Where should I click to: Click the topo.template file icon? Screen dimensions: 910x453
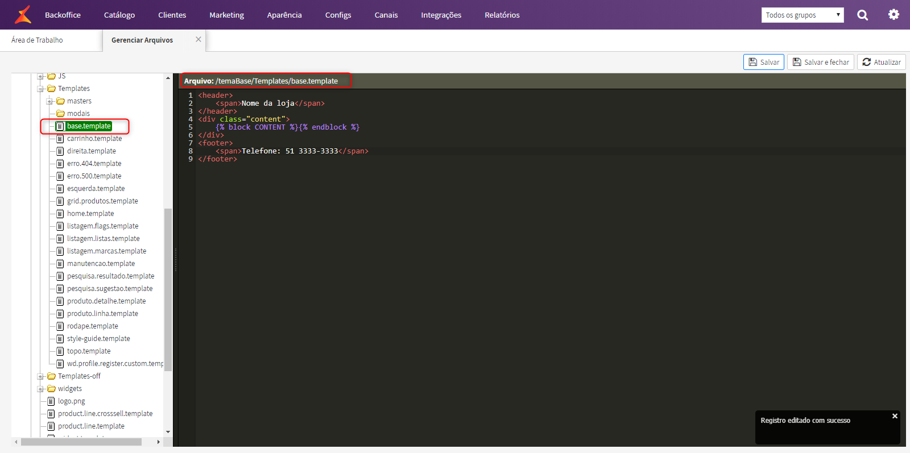pos(60,351)
